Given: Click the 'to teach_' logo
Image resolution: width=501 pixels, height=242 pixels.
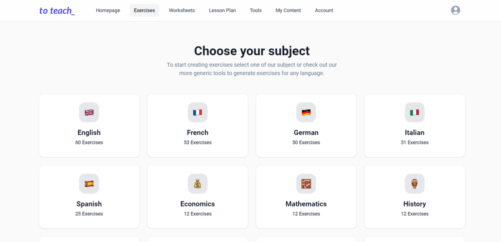Looking at the screenshot, I should (x=57, y=11).
